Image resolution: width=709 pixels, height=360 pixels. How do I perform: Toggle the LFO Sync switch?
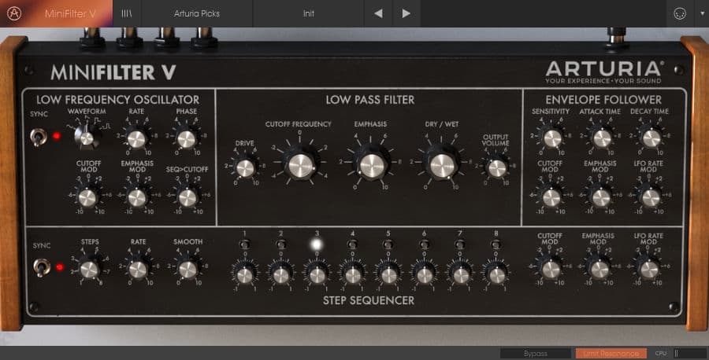(x=39, y=137)
